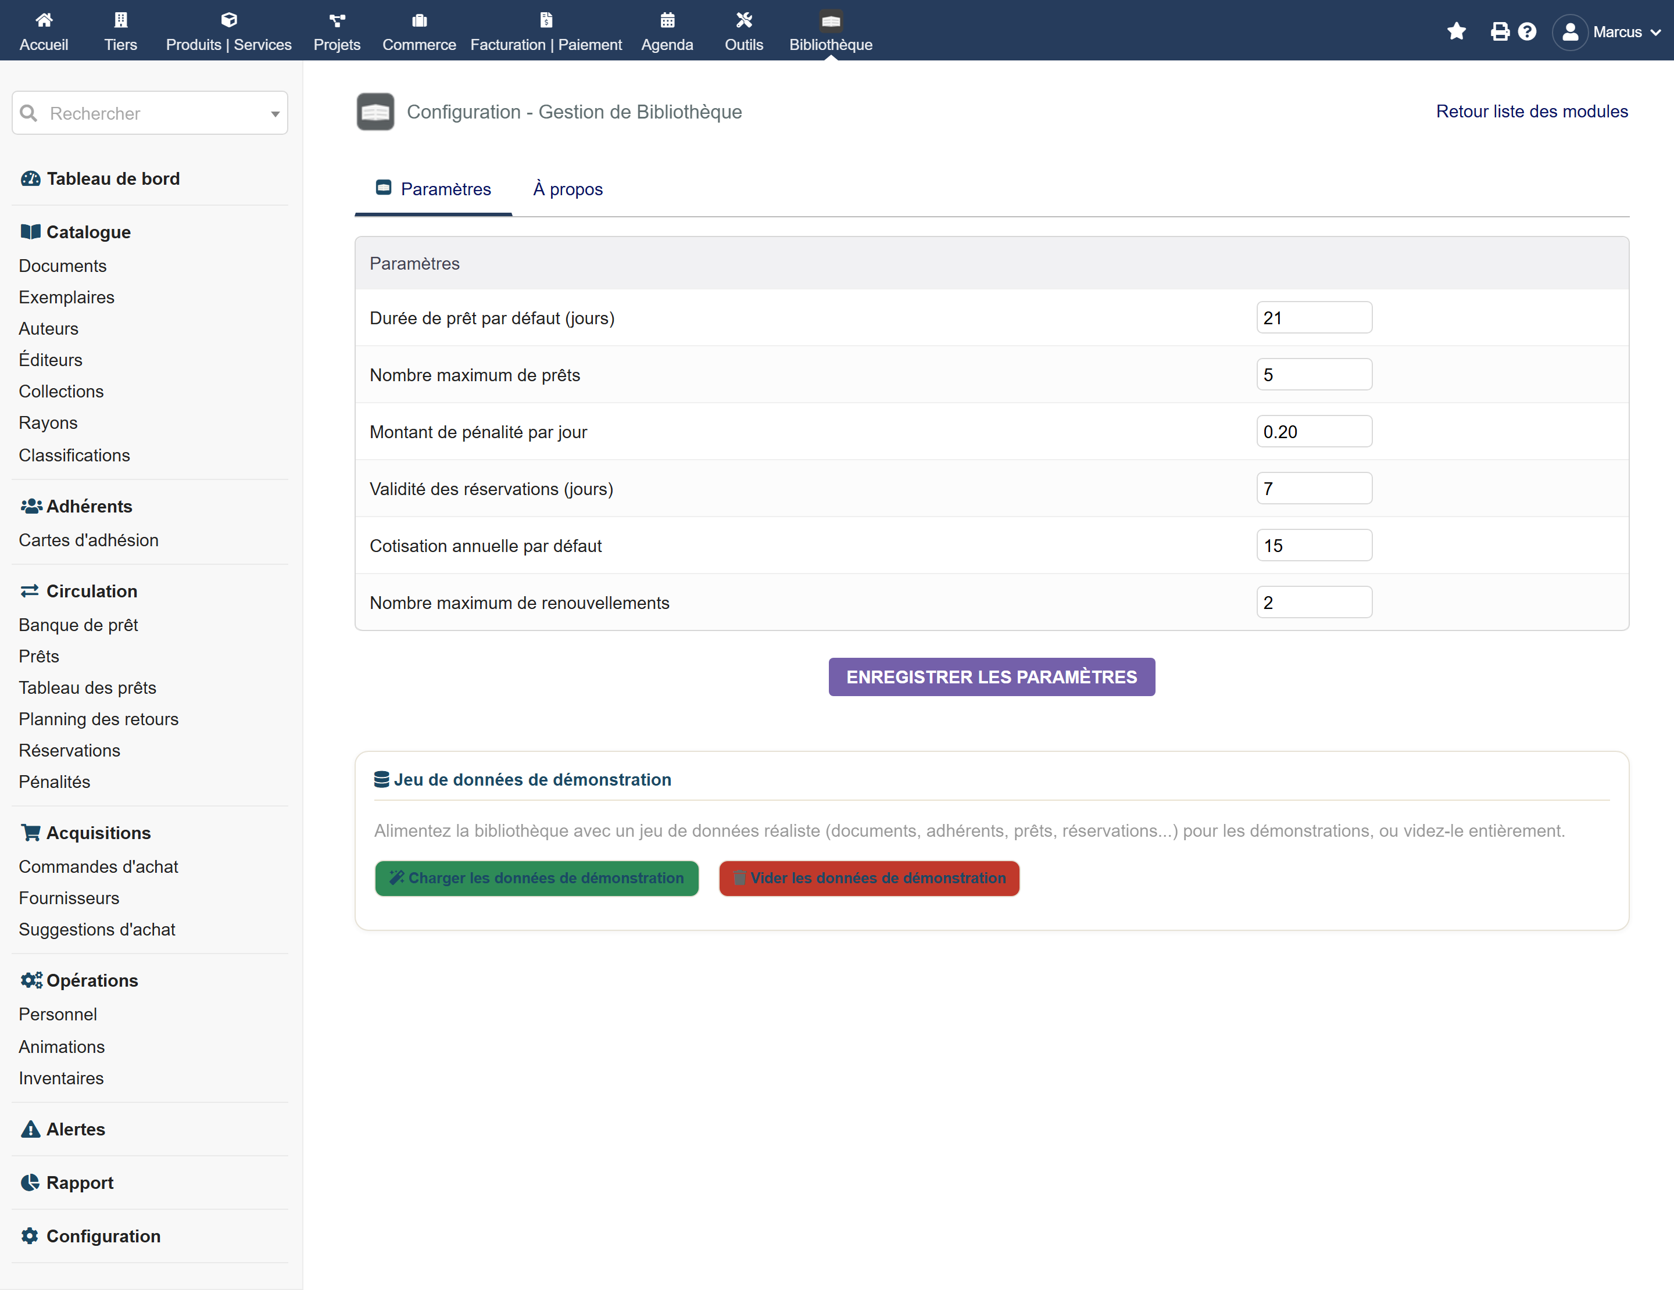The image size is (1674, 1290).
Task: Click Charger les données de démonstration button
Action: pos(536,879)
